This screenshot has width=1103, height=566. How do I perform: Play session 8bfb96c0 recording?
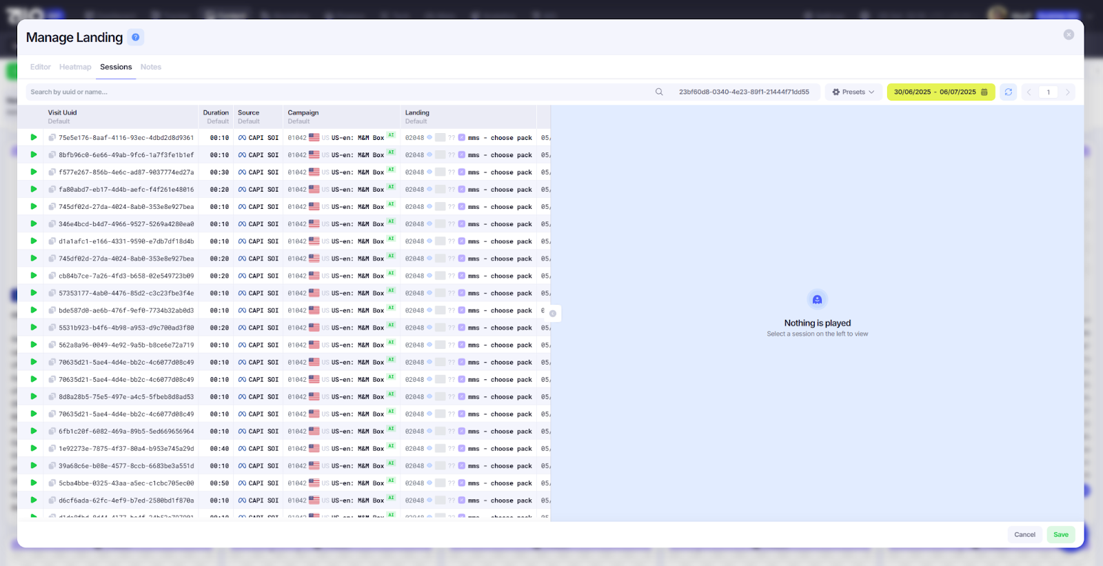34,154
